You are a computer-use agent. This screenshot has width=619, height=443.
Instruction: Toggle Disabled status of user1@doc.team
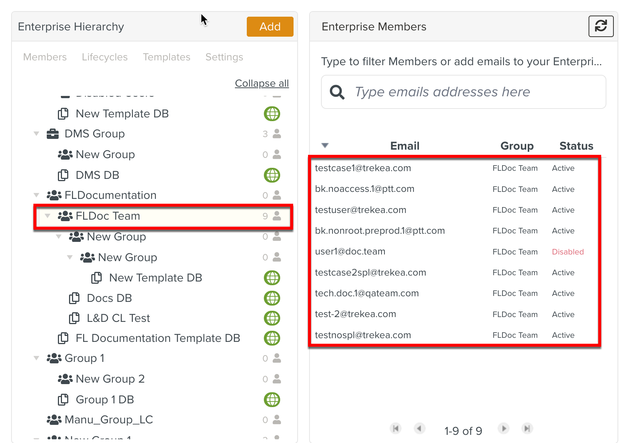[568, 252]
